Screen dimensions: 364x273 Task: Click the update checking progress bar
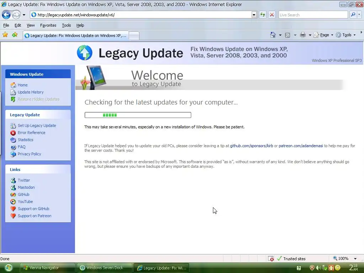tap(138, 115)
